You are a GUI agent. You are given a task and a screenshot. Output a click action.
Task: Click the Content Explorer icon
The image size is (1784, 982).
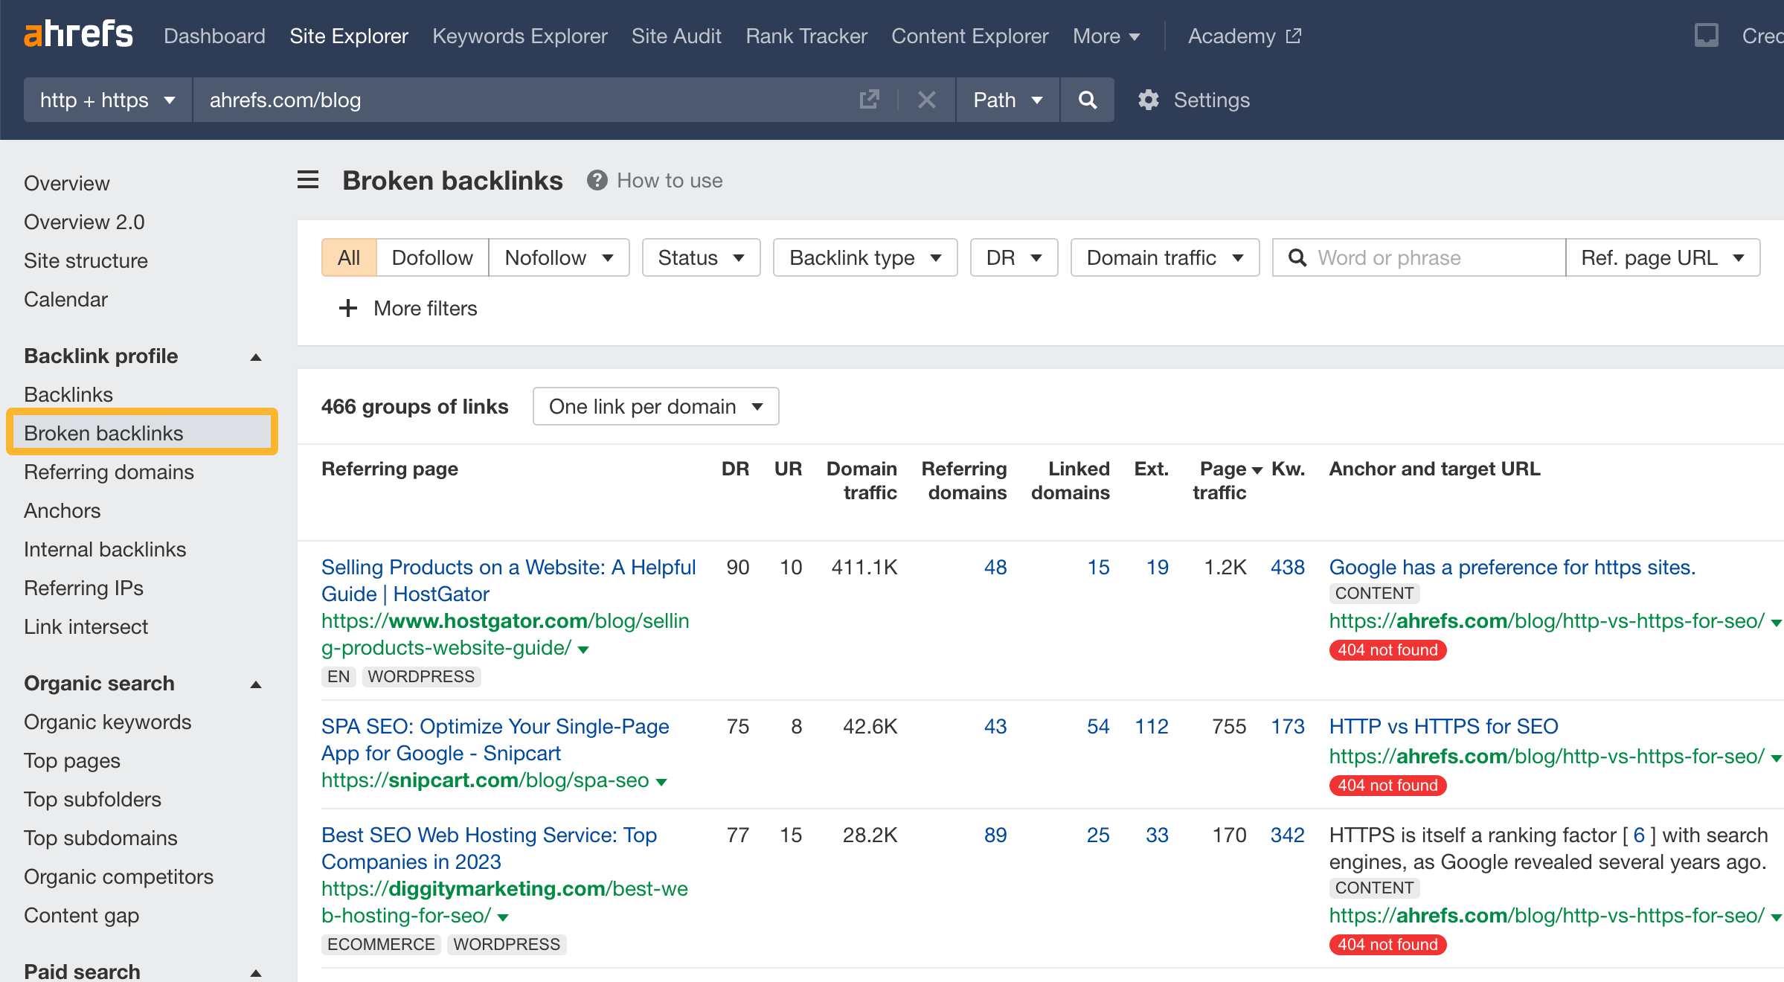967,35
